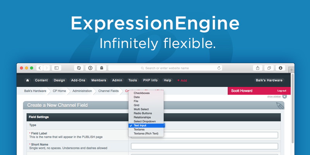Viewport: 310px width, 155px height.
Task: Click the round sidebar toggle icon below Log-out
Action: 284,96
